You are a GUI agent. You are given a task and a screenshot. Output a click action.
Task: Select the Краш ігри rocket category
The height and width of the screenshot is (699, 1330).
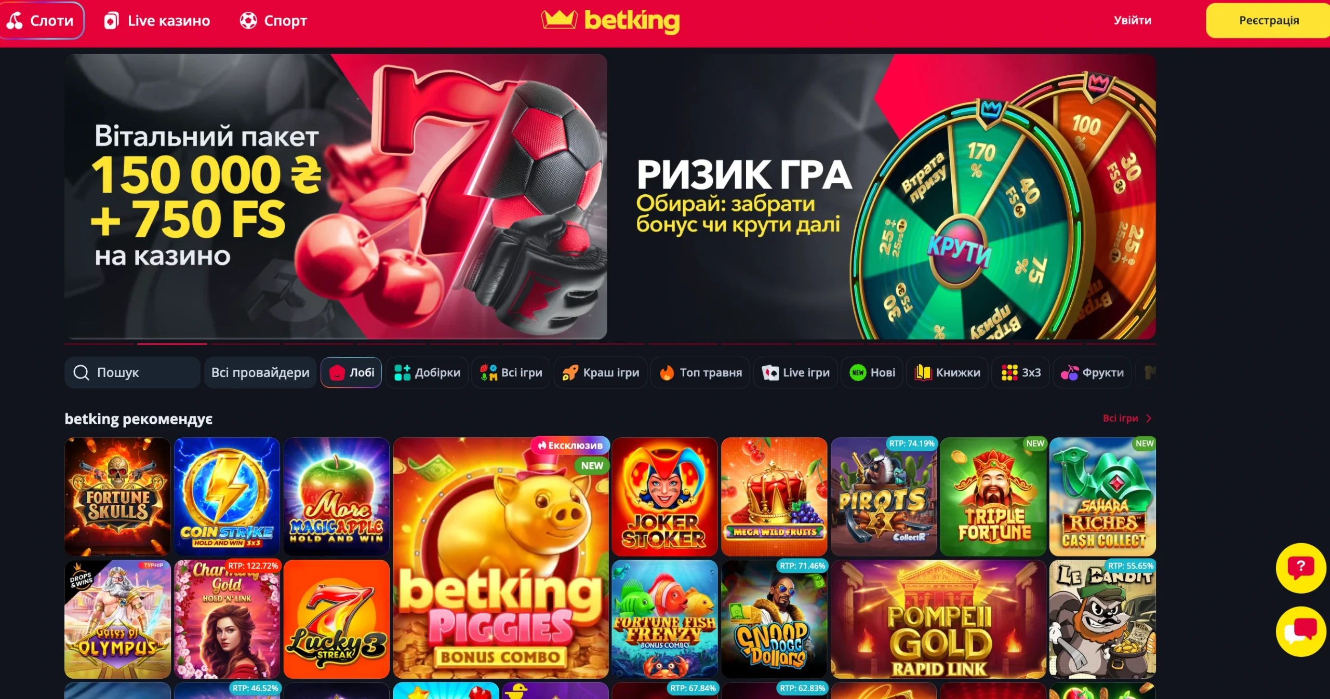click(601, 372)
